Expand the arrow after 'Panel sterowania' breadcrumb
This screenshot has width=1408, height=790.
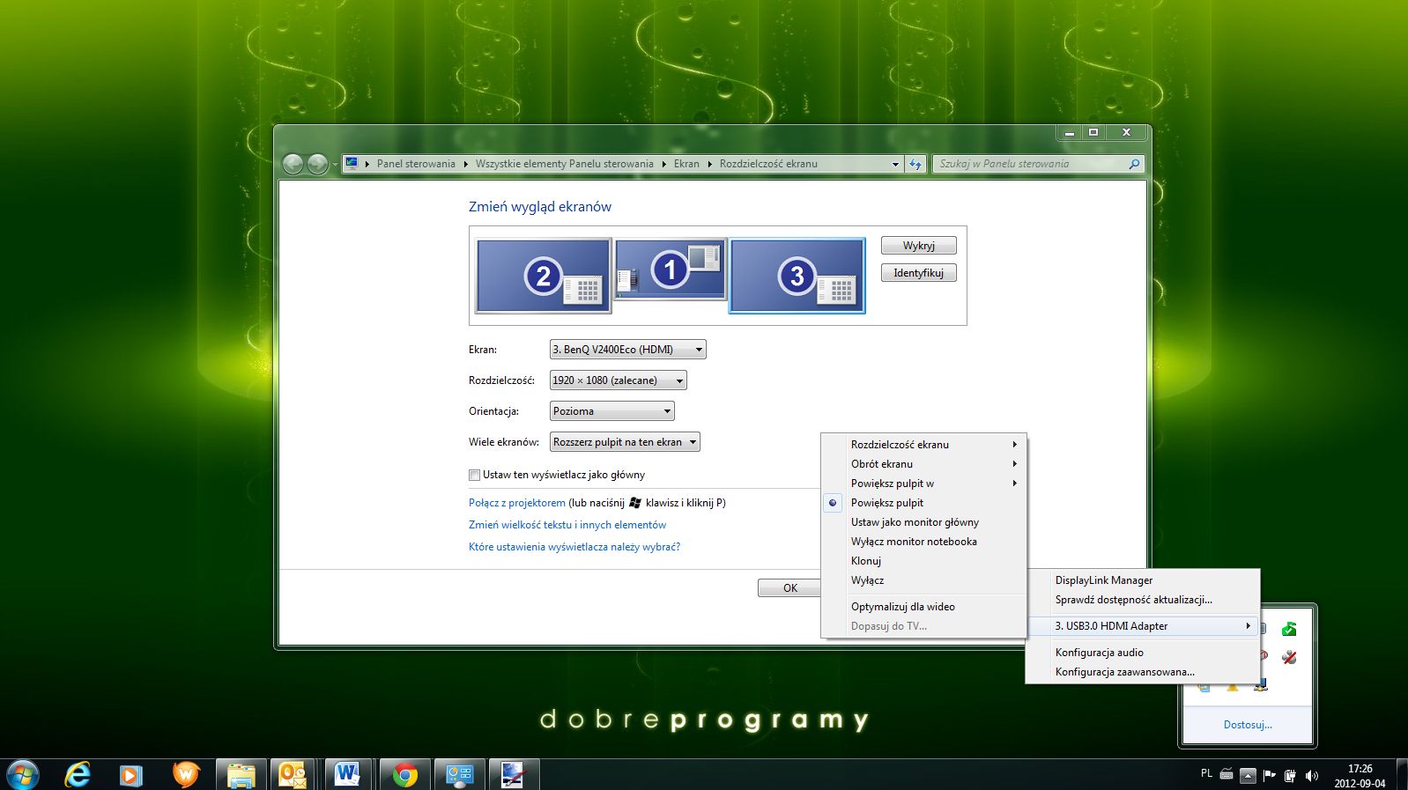(466, 164)
